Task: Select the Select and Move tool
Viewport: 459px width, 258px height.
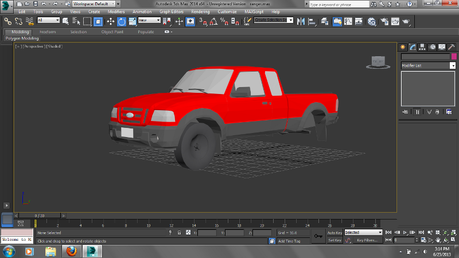Action: tap(111, 21)
